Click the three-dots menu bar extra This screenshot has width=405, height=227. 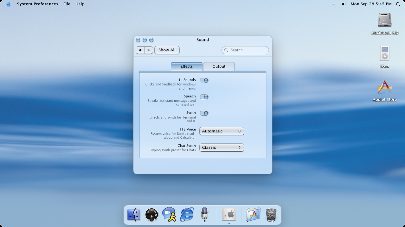(x=333, y=4)
